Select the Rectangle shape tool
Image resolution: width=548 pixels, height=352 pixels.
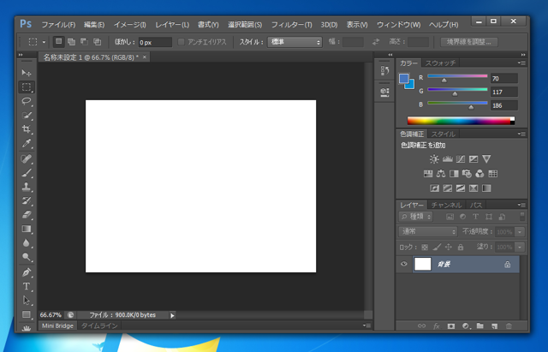tap(27, 314)
